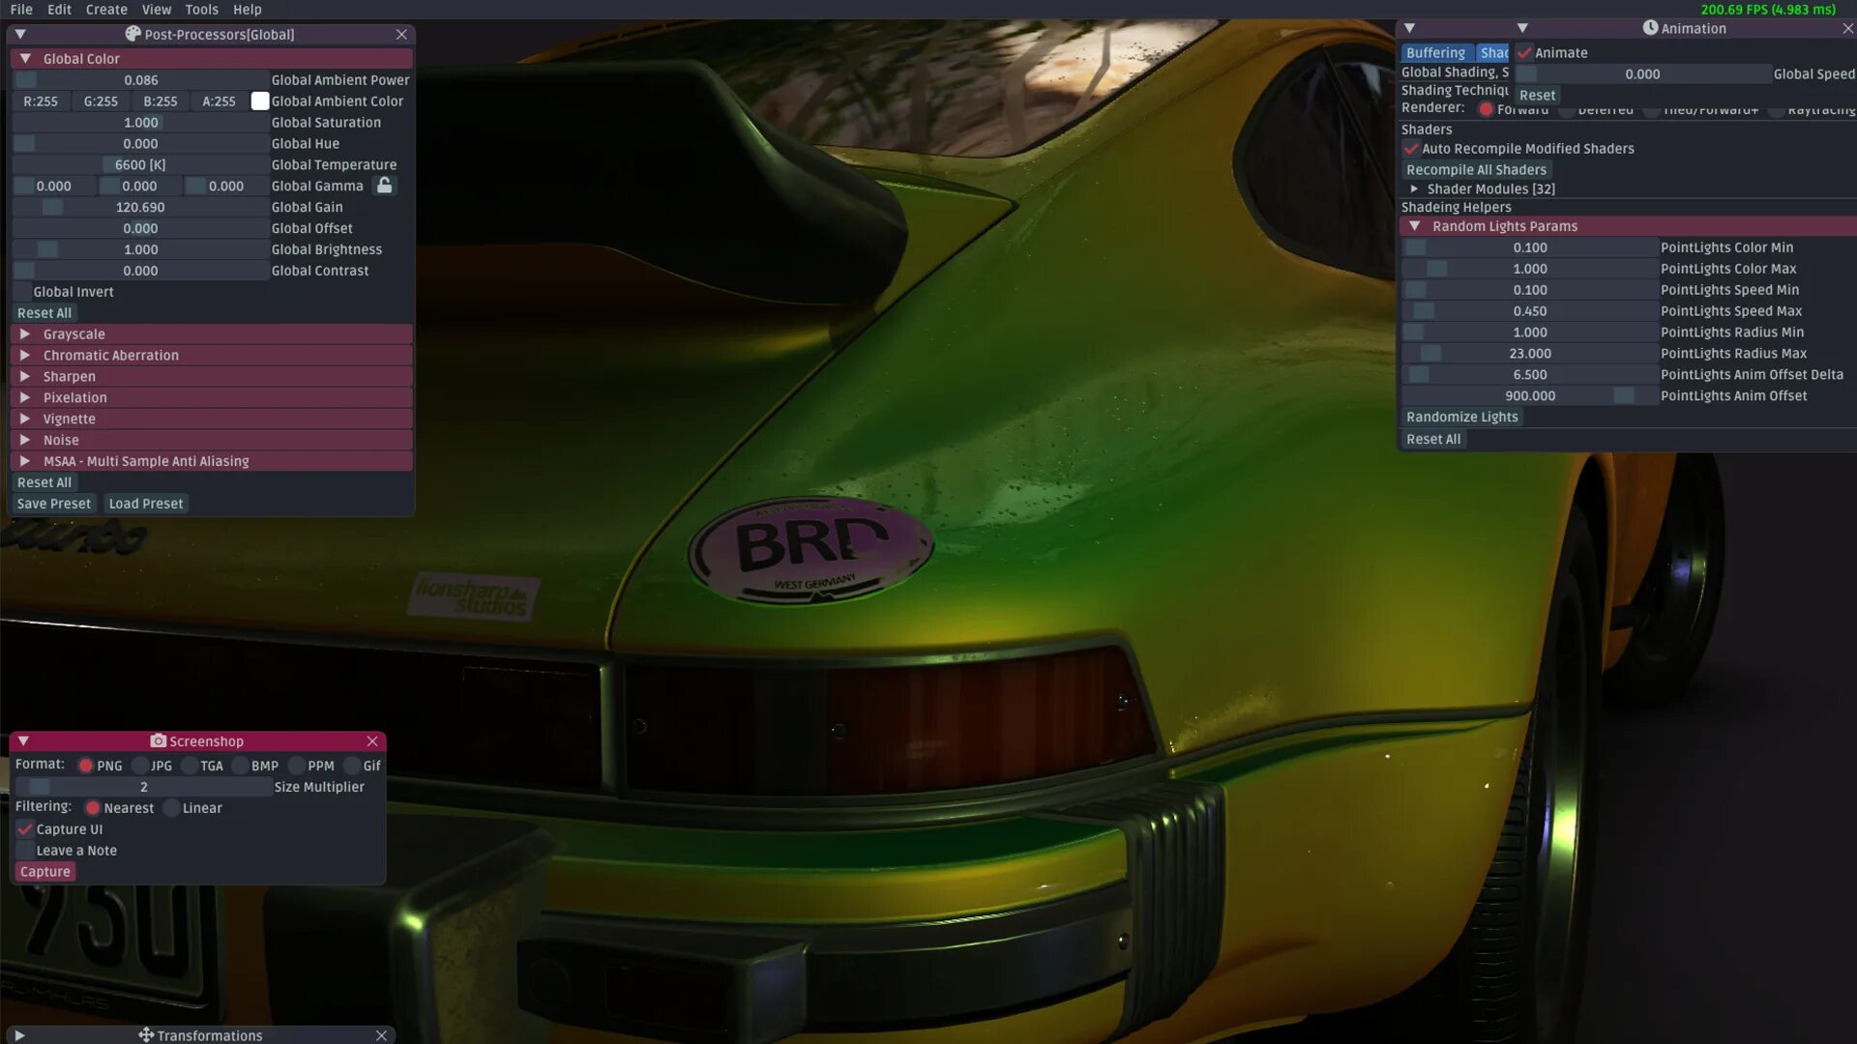Collapse the Screenshop window with its arrow

23,741
